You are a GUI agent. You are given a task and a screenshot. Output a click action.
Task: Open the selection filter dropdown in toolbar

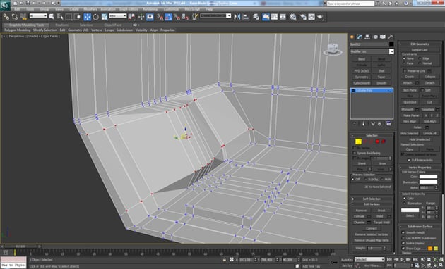38,16
